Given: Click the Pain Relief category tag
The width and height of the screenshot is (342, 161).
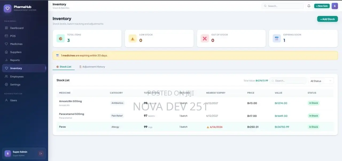Looking at the screenshot, I should click(117, 116).
